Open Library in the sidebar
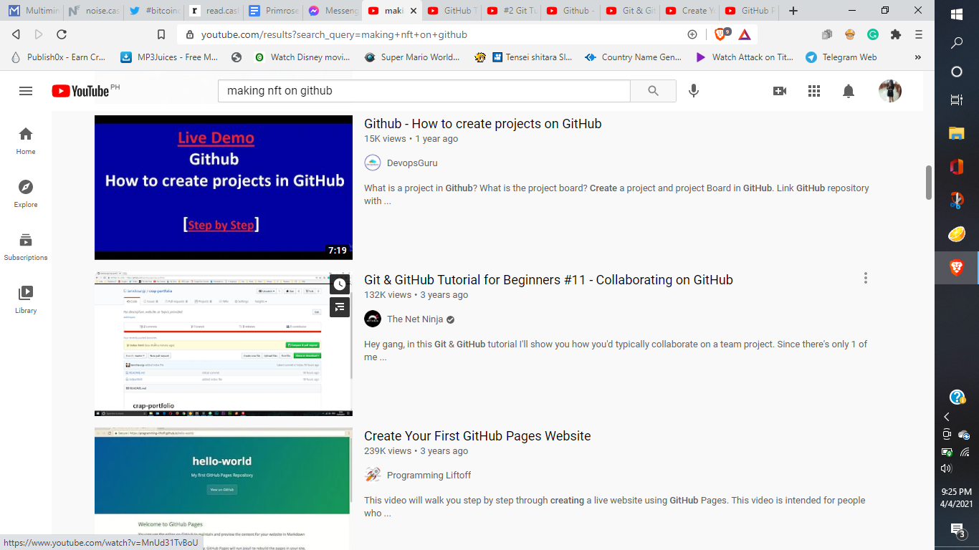 pyautogui.click(x=26, y=299)
